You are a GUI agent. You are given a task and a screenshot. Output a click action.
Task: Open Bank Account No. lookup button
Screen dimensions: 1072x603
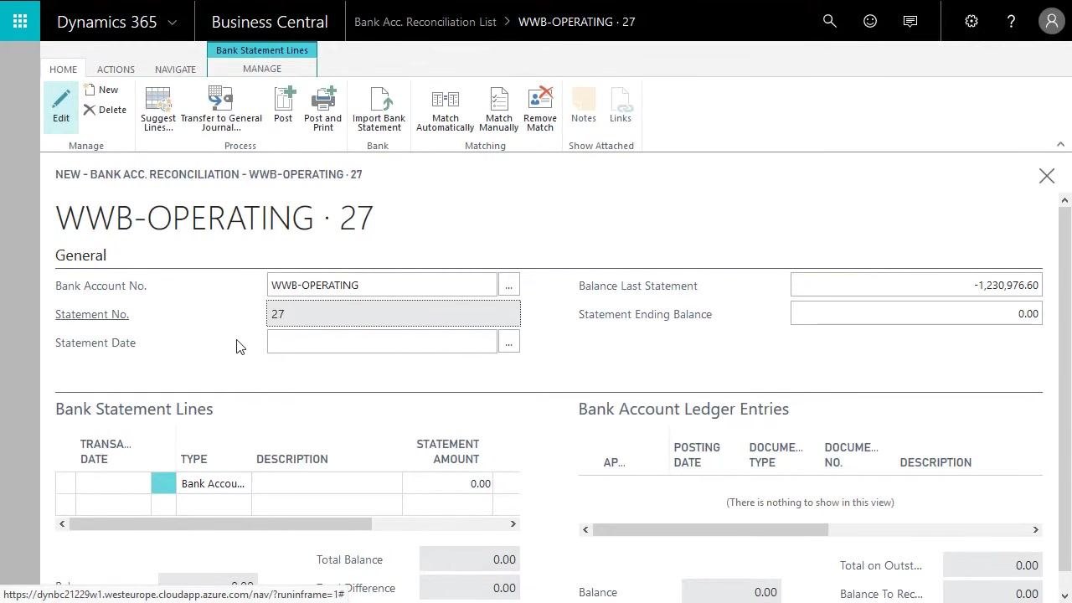point(508,286)
